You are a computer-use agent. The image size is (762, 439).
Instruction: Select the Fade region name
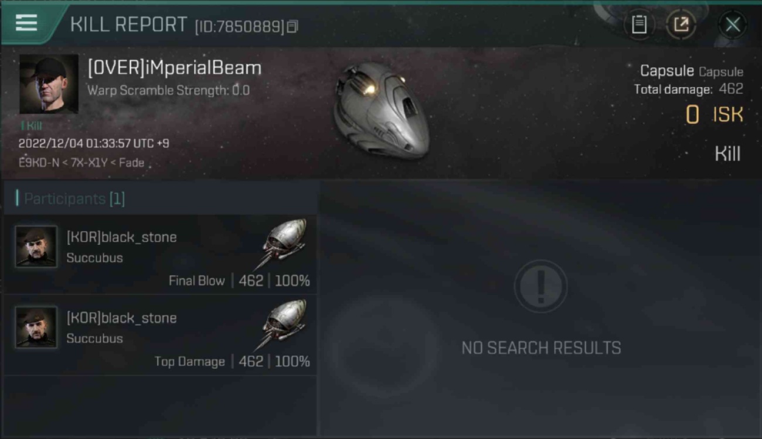click(x=130, y=163)
